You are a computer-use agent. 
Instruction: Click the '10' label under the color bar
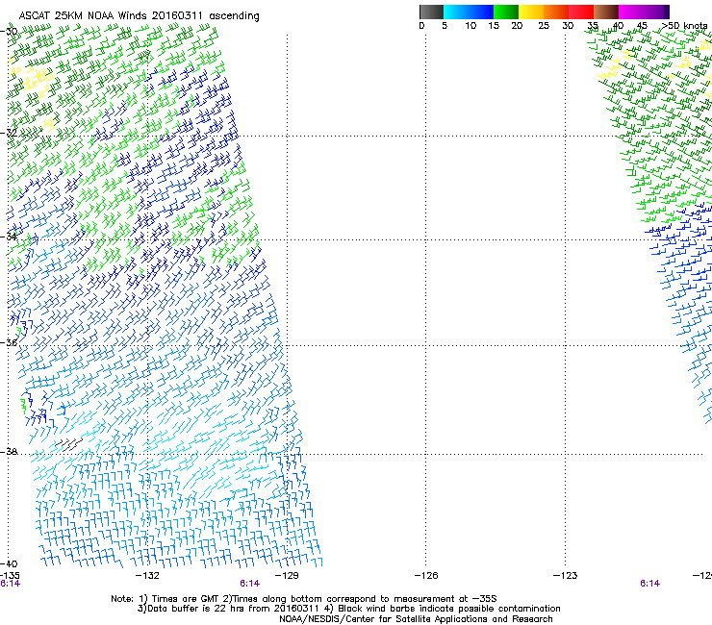(x=470, y=26)
